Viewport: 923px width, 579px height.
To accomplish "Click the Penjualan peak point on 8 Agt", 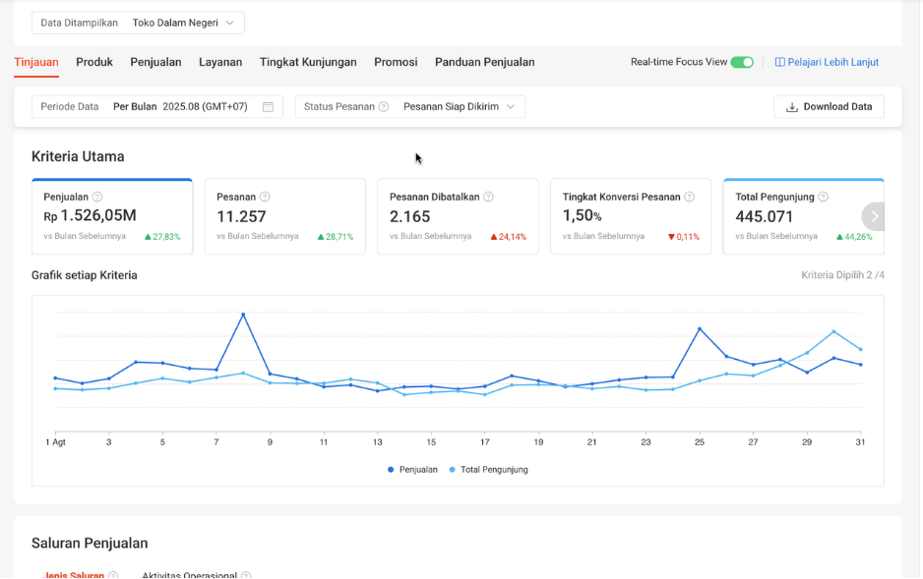I will pos(243,315).
